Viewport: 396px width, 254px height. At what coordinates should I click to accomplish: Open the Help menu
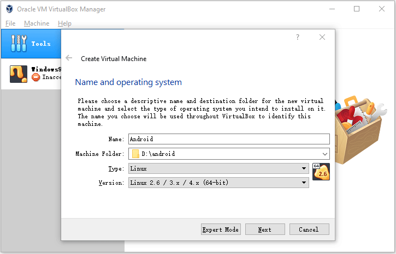pos(64,23)
